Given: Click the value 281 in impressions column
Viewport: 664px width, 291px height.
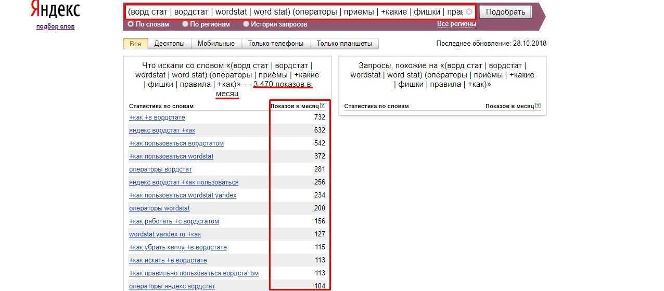Looking at the screenshot, I should [x=320, y=169].
